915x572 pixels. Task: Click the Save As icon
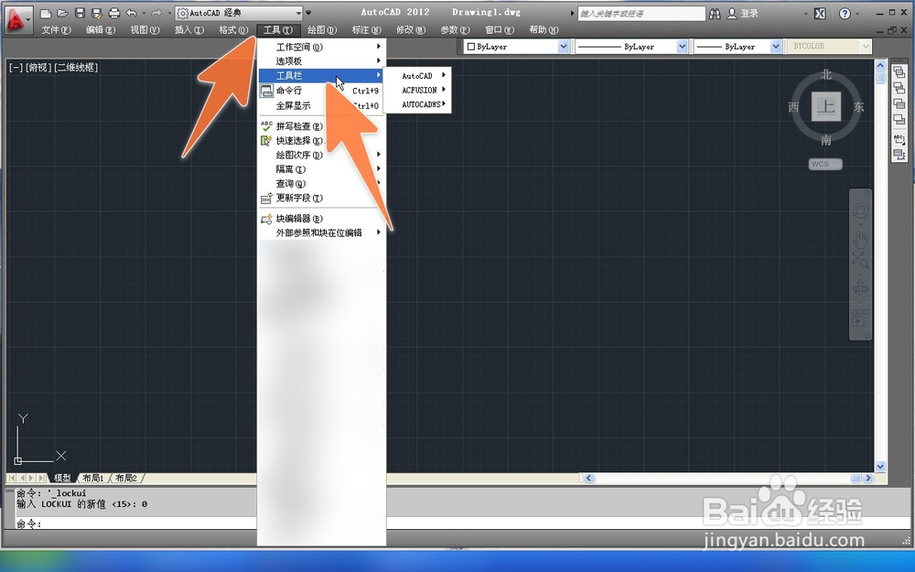(97, 13)
